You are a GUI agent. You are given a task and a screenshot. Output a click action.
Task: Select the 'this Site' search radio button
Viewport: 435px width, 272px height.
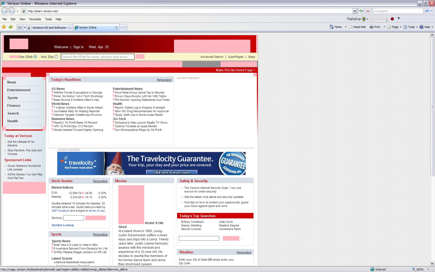tap(56, 57)
